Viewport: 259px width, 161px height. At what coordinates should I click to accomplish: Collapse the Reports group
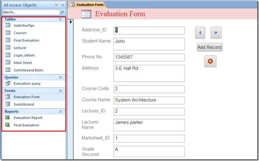click(60, 112)
